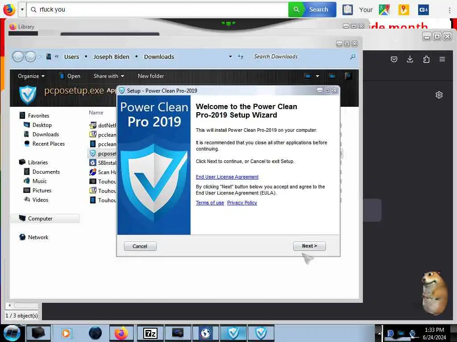457x342 pixels.
Task: Click the green Search button in the browser
Action: coord(312,9)
